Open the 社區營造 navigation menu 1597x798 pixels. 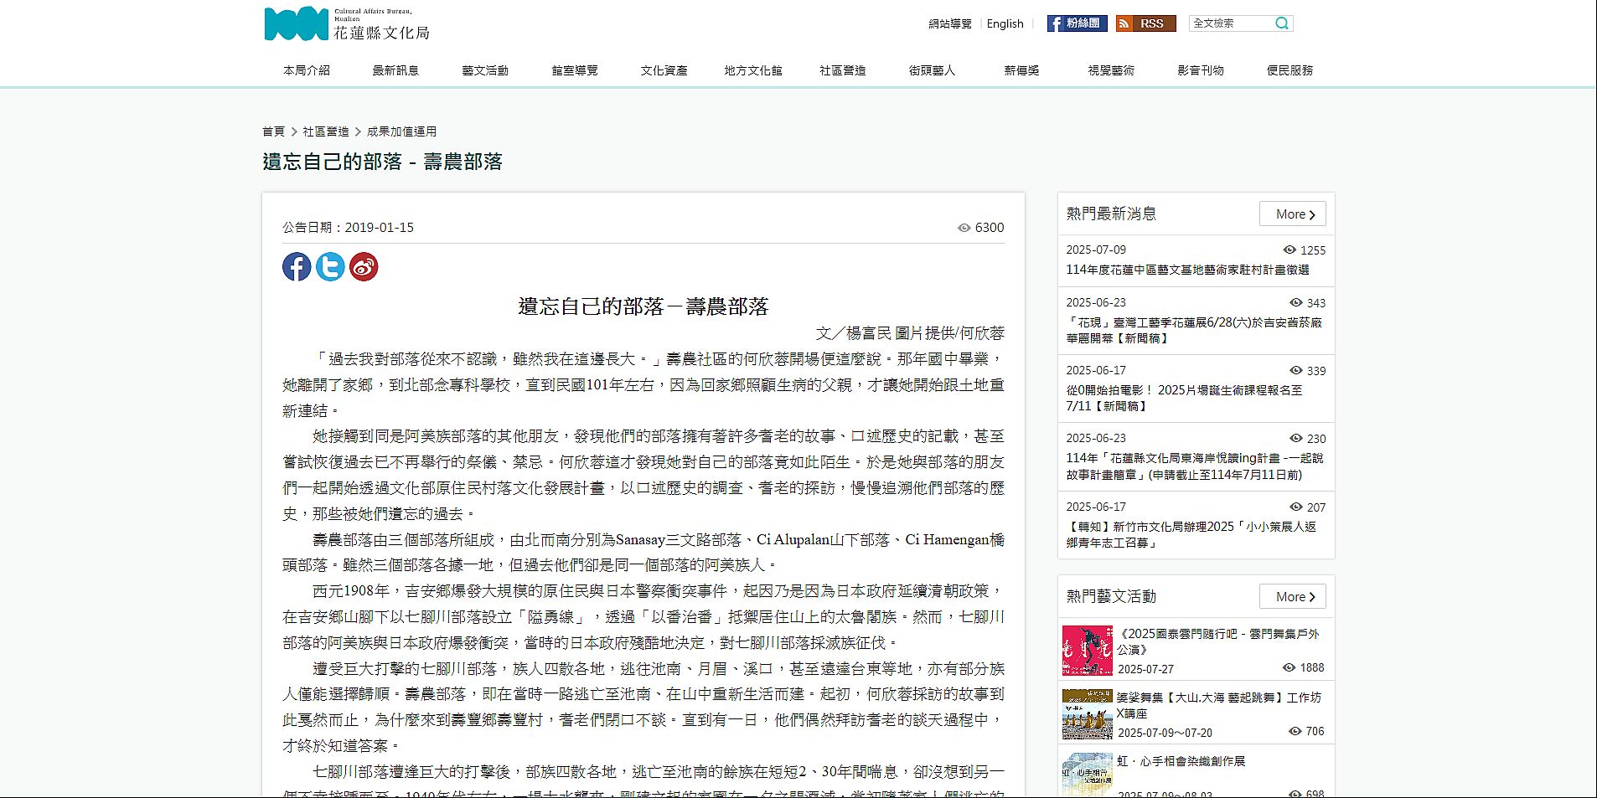click(842, 70)
